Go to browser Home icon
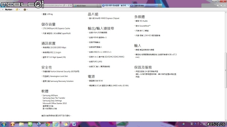The width and height of the screenshot is (227, 127). tap(218, 6)
